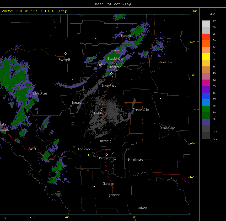Click the yellow V marker northwest of RockyMH
This screenshot has width=226, height=221.
pyautogui.click(x=46, y=48)
